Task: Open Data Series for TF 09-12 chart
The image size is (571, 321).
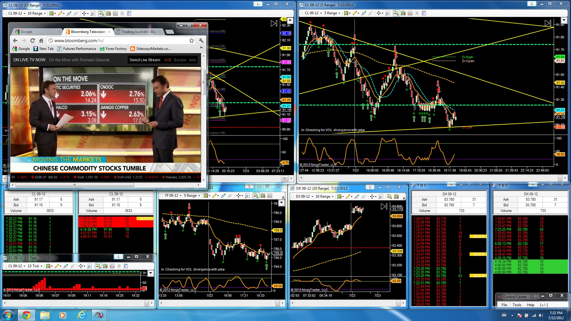Action: tap(263, 196)
